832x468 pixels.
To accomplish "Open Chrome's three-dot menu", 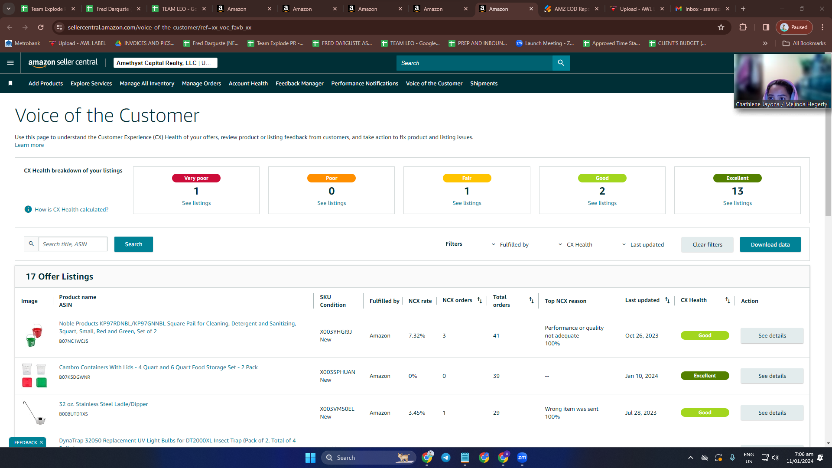I will click(x=822, y=27).
